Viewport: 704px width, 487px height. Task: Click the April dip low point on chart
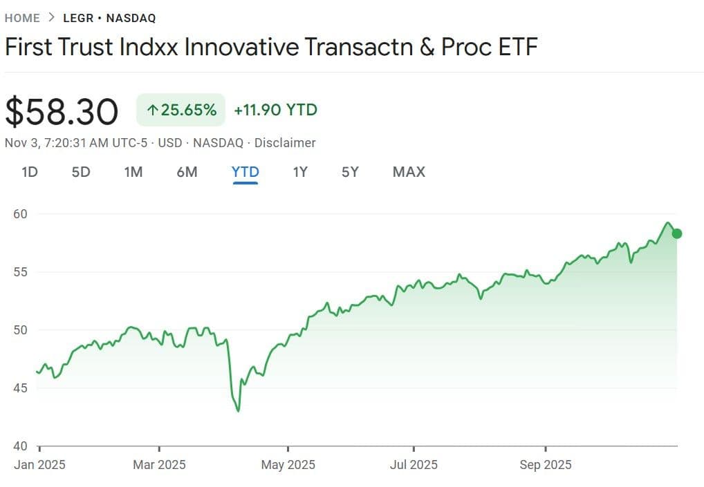click(239, 411)
